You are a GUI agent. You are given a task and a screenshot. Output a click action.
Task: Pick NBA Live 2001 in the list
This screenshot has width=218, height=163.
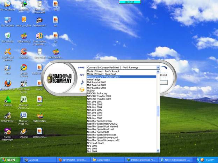pyautogui.click(x=122, y=102)
